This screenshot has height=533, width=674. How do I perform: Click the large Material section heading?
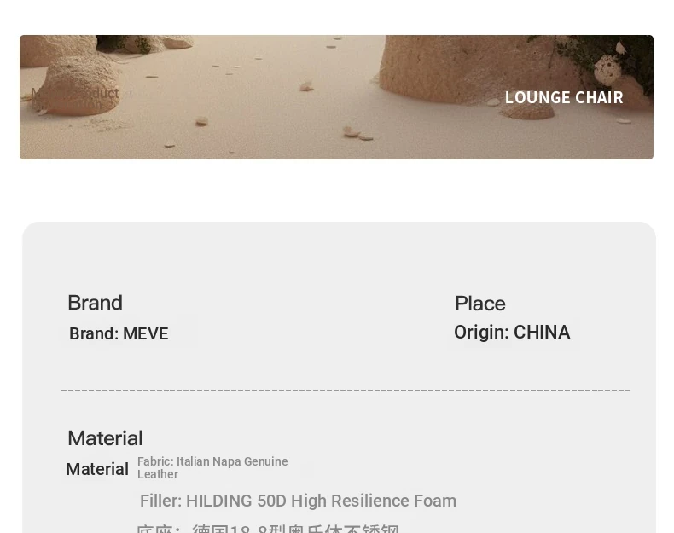point(105,438)
